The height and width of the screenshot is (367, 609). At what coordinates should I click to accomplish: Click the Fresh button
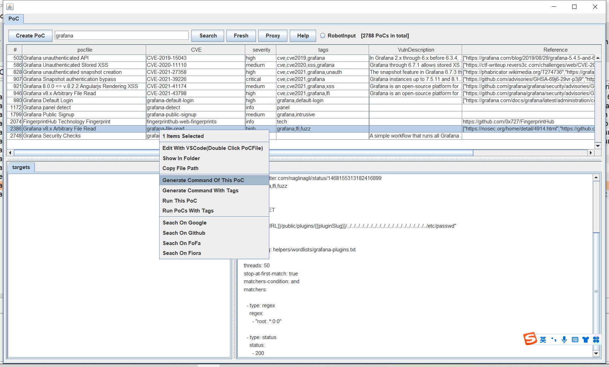click(x=241, y=36)
